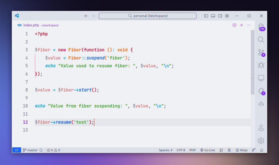Select the index.php tab
This screenshot has width=279, height=165.
38,25
